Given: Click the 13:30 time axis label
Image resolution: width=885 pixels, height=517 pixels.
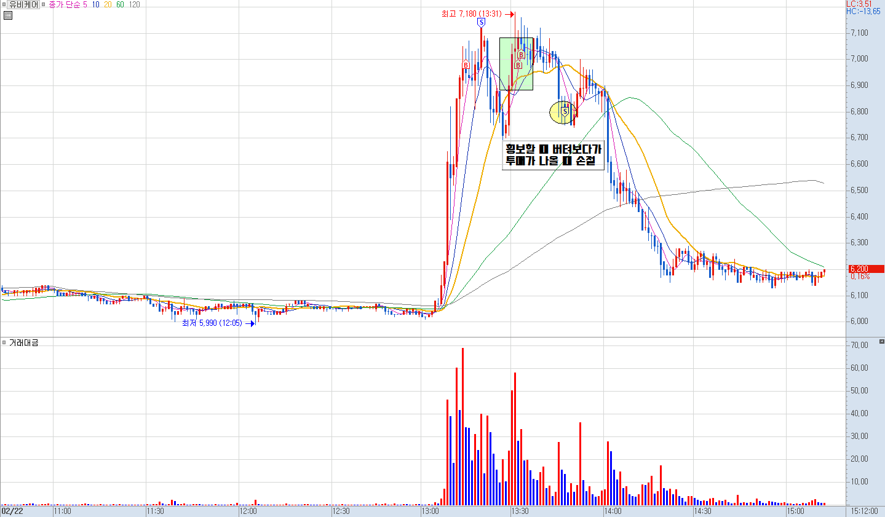Looking at the screenshot, I should [520, 511].
